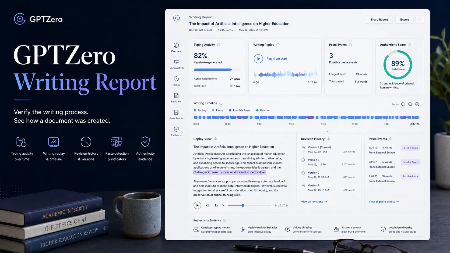Open the Overview sidebar section

point(176,47)
